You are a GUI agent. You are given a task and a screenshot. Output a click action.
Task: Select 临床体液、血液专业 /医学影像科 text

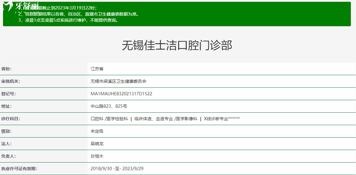(166, 119)
